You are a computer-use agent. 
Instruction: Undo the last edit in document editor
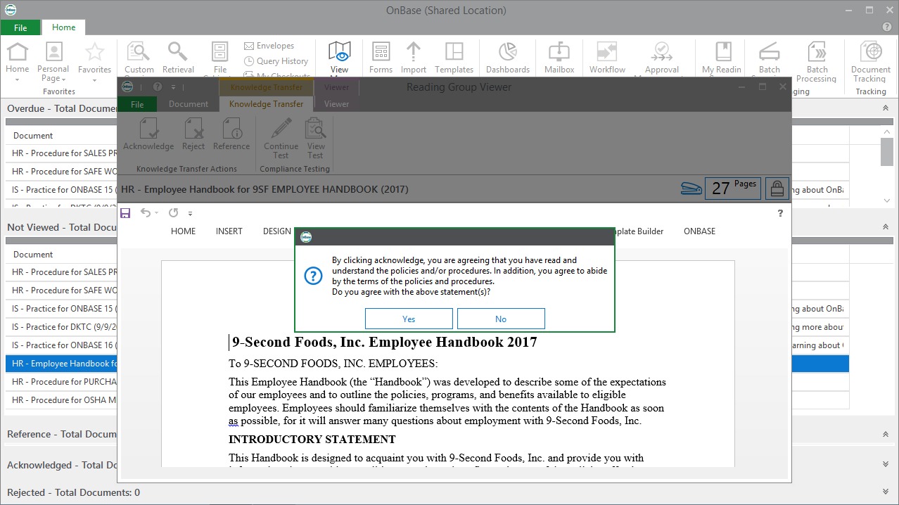click(146, 212)
